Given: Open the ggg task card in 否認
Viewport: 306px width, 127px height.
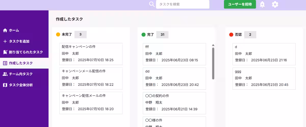Looking at the screenshot, I should [x=264, y=78].
